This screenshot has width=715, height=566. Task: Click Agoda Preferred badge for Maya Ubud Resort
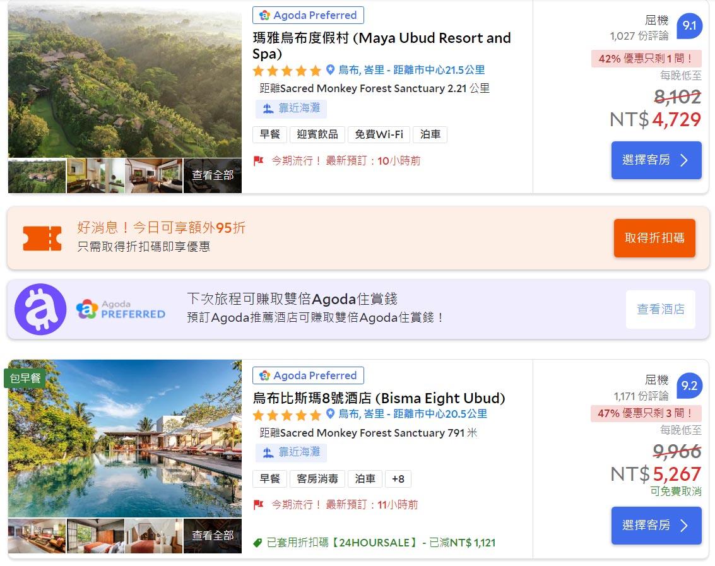308,15
